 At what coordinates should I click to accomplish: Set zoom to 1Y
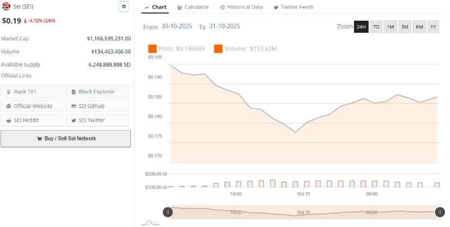point(433,27)
